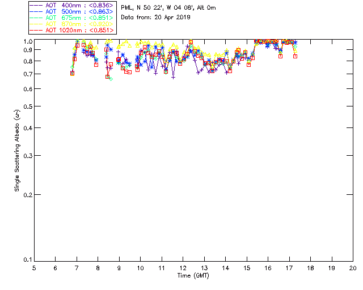The image size is (363, 290).
Task: Click the 0.3 y-axis tick label
Action: pos(28,156)
